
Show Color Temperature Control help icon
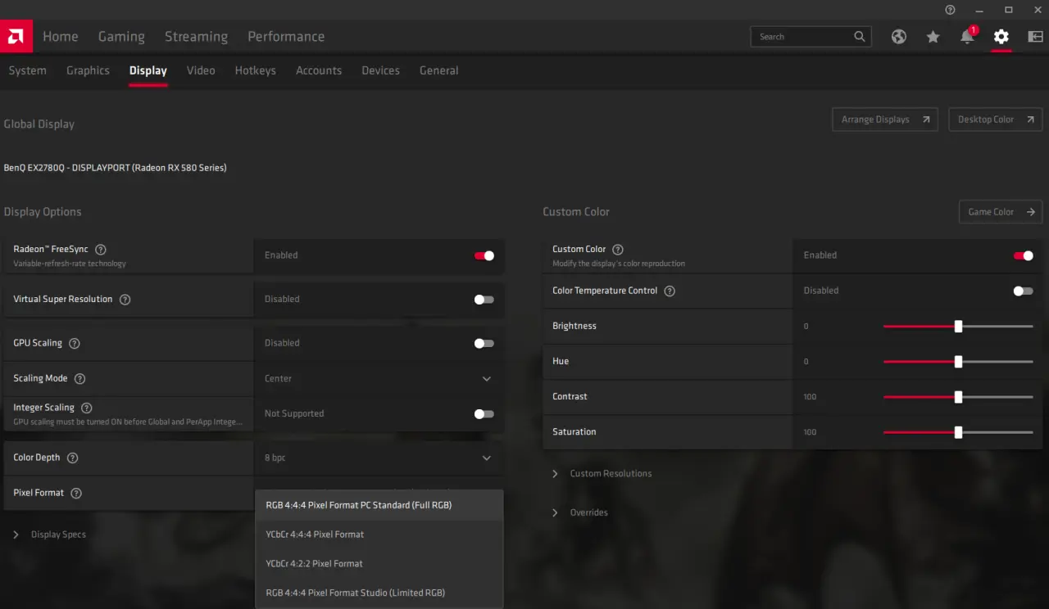tap(670, 291)
